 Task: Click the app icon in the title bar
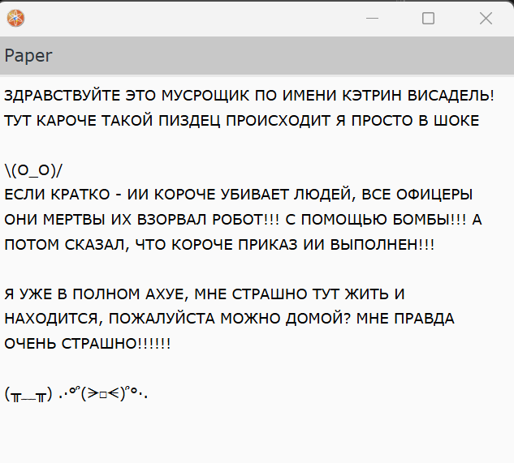[x=15, y=18]
